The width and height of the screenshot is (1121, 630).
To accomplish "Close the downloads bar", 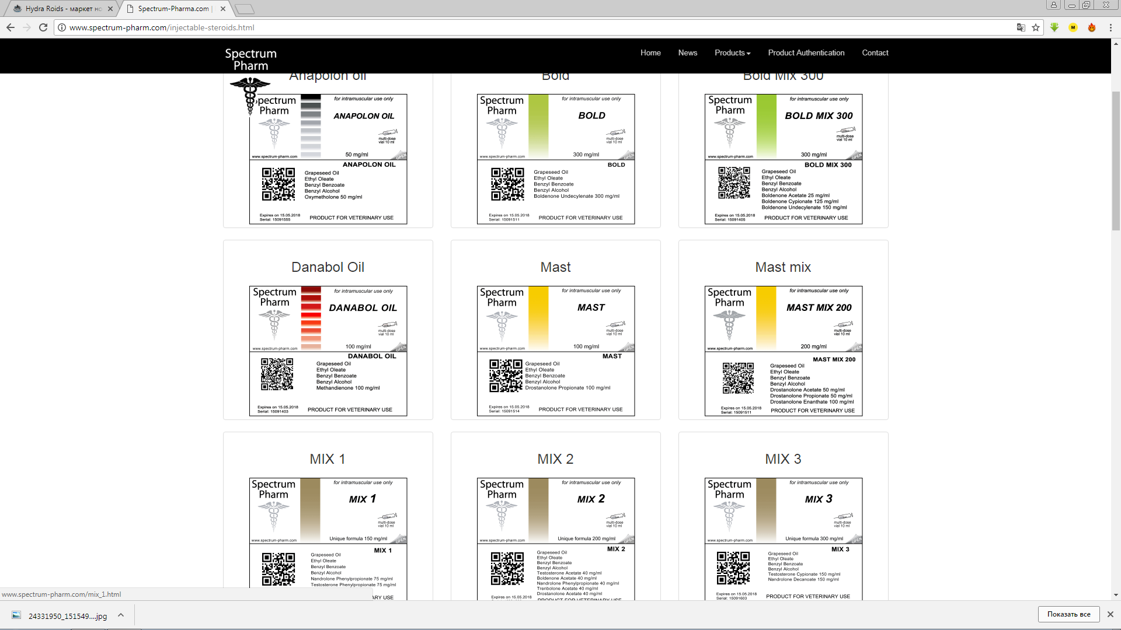I will [1110, 614].
